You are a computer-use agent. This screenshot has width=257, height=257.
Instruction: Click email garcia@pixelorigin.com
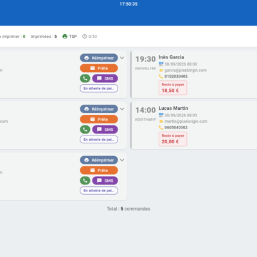click(x=186, y=70)
